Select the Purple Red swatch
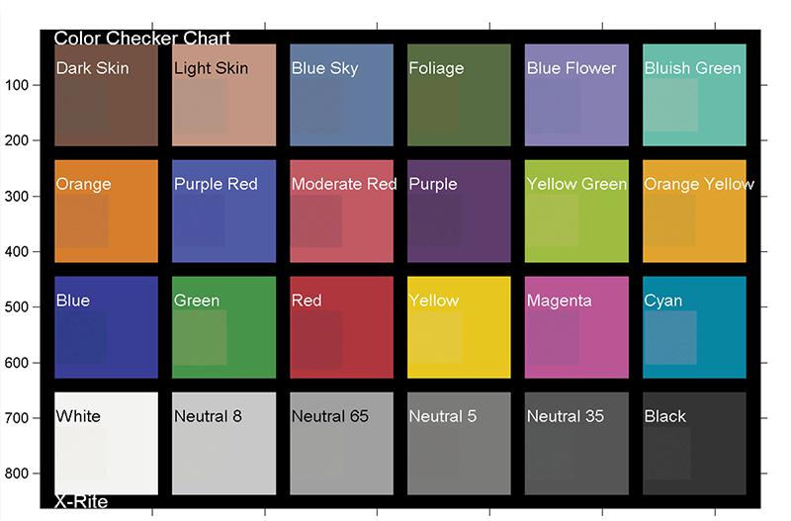 point(224,212)
